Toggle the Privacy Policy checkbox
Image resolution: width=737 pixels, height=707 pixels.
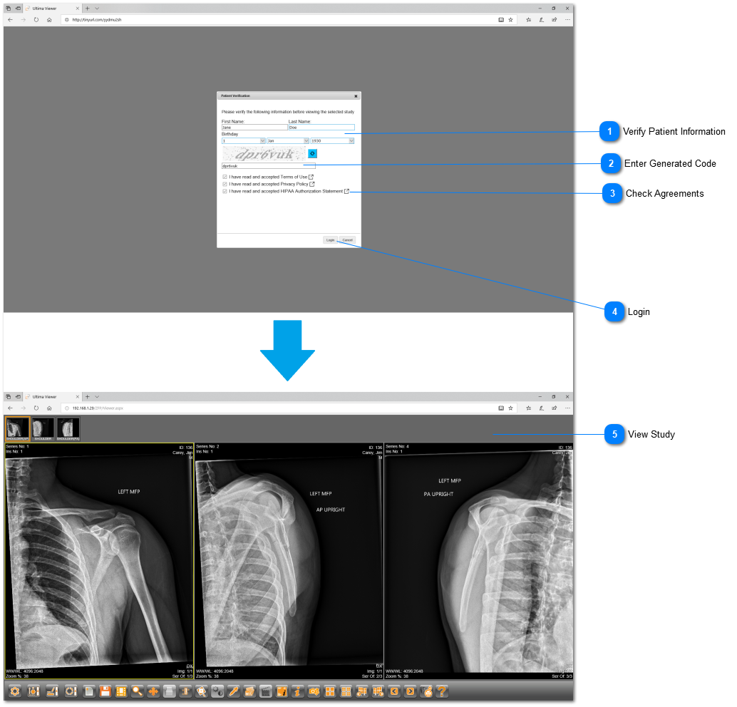point(225,184)
